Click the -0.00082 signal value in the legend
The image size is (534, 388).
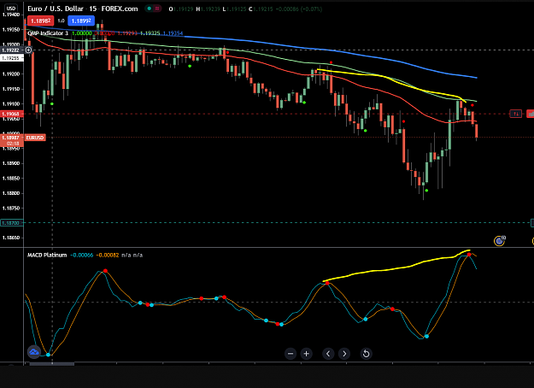(108, 255)
